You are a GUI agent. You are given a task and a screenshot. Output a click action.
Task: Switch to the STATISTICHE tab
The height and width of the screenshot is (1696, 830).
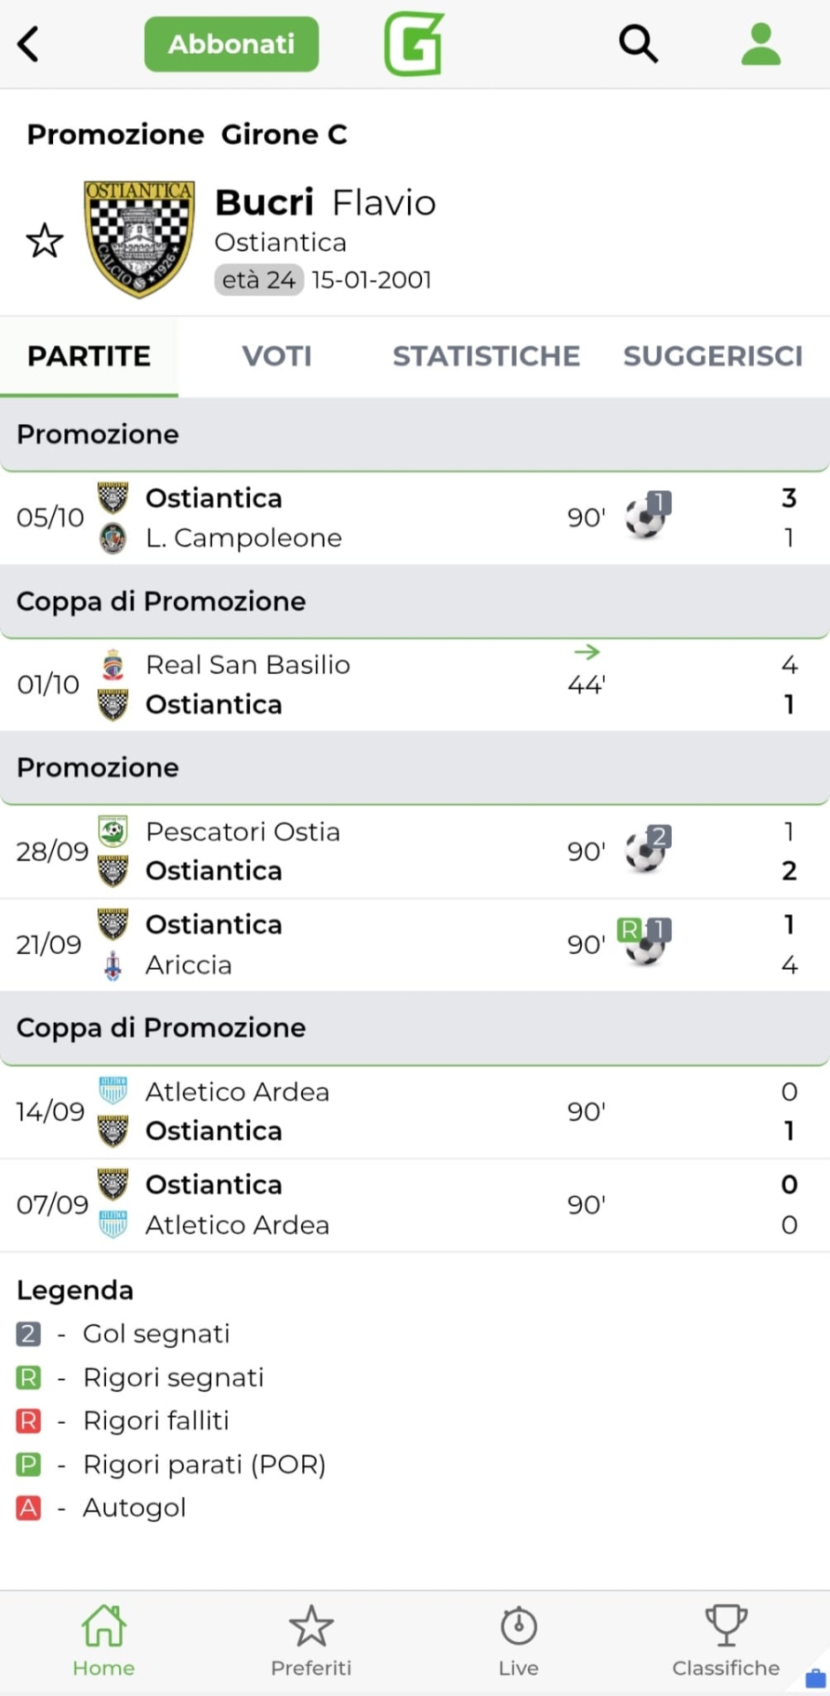click(487, 356)
